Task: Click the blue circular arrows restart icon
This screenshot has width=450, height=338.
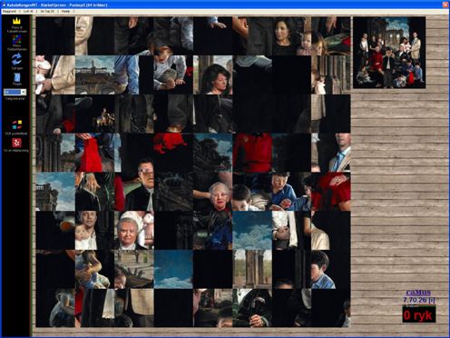Action: [x=16, y=59]
